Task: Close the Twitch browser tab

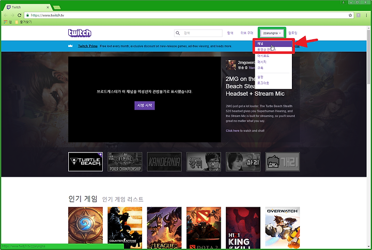Action: (x=48, y=7)
